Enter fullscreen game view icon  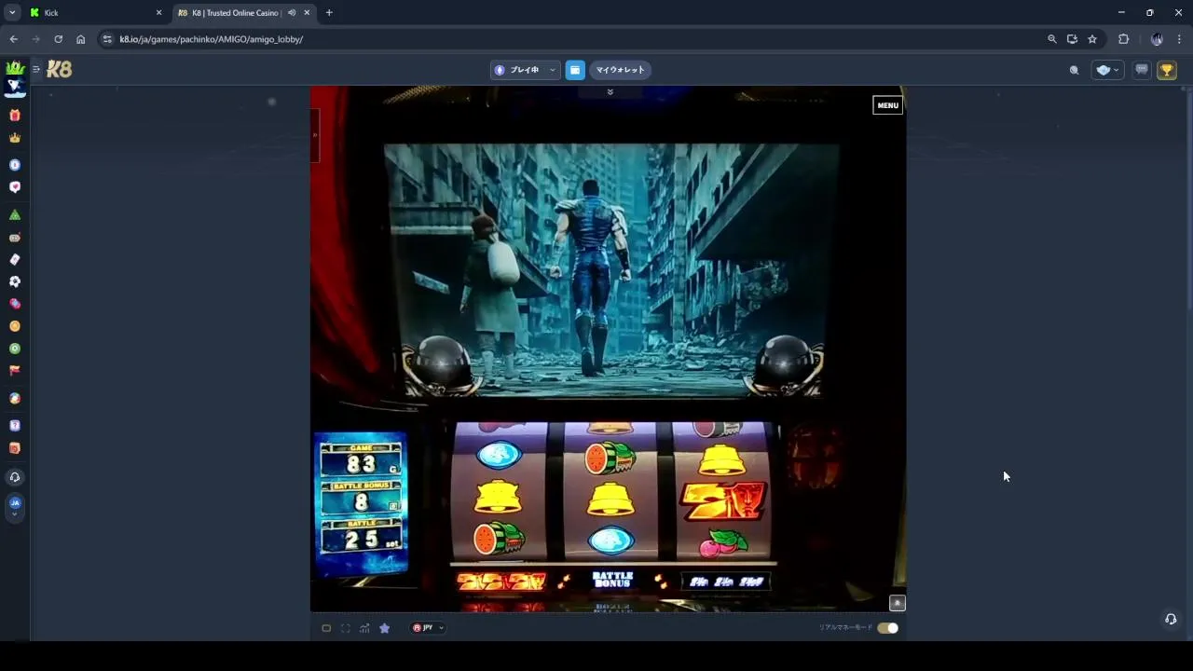345,628
